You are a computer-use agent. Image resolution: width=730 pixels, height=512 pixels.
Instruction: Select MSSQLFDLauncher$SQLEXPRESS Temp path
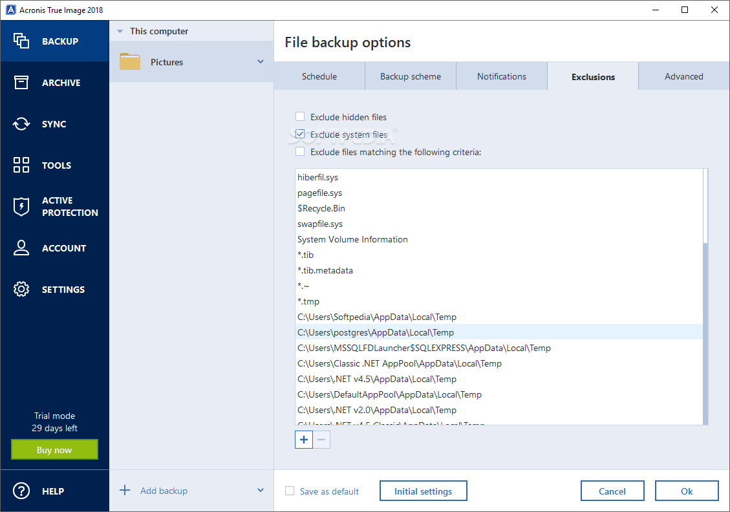499,348
